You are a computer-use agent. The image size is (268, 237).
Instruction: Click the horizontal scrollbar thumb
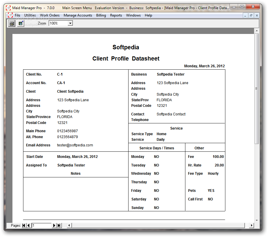(x=158, y=225)
